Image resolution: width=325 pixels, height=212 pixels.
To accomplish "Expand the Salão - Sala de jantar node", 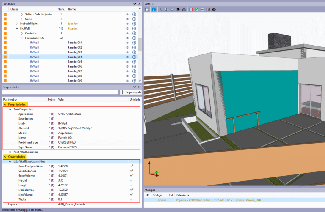I will click(x=22, y=14).
